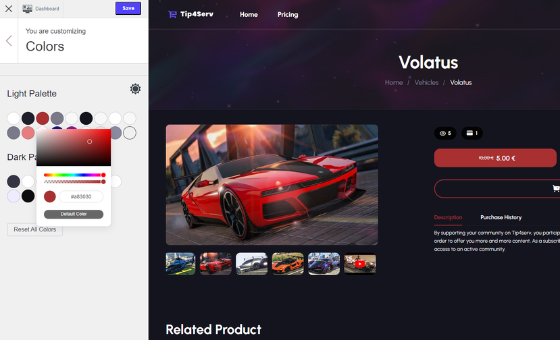
Task: Switch to the Purchase History tab
Action: [x=501, y=217]
